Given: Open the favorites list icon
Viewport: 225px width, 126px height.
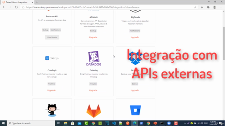Looking at the screenshot, I should tap(202, 7).
